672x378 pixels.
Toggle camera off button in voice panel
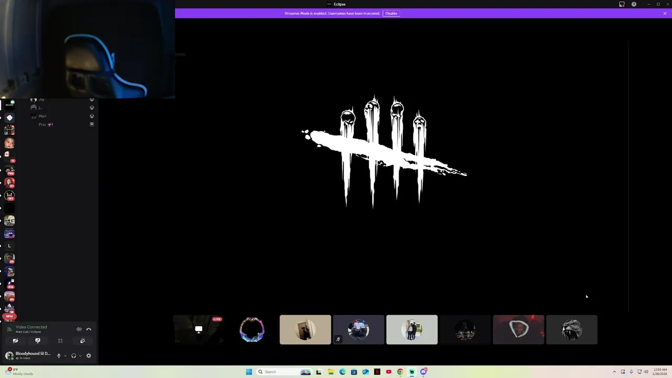point(15,341)
